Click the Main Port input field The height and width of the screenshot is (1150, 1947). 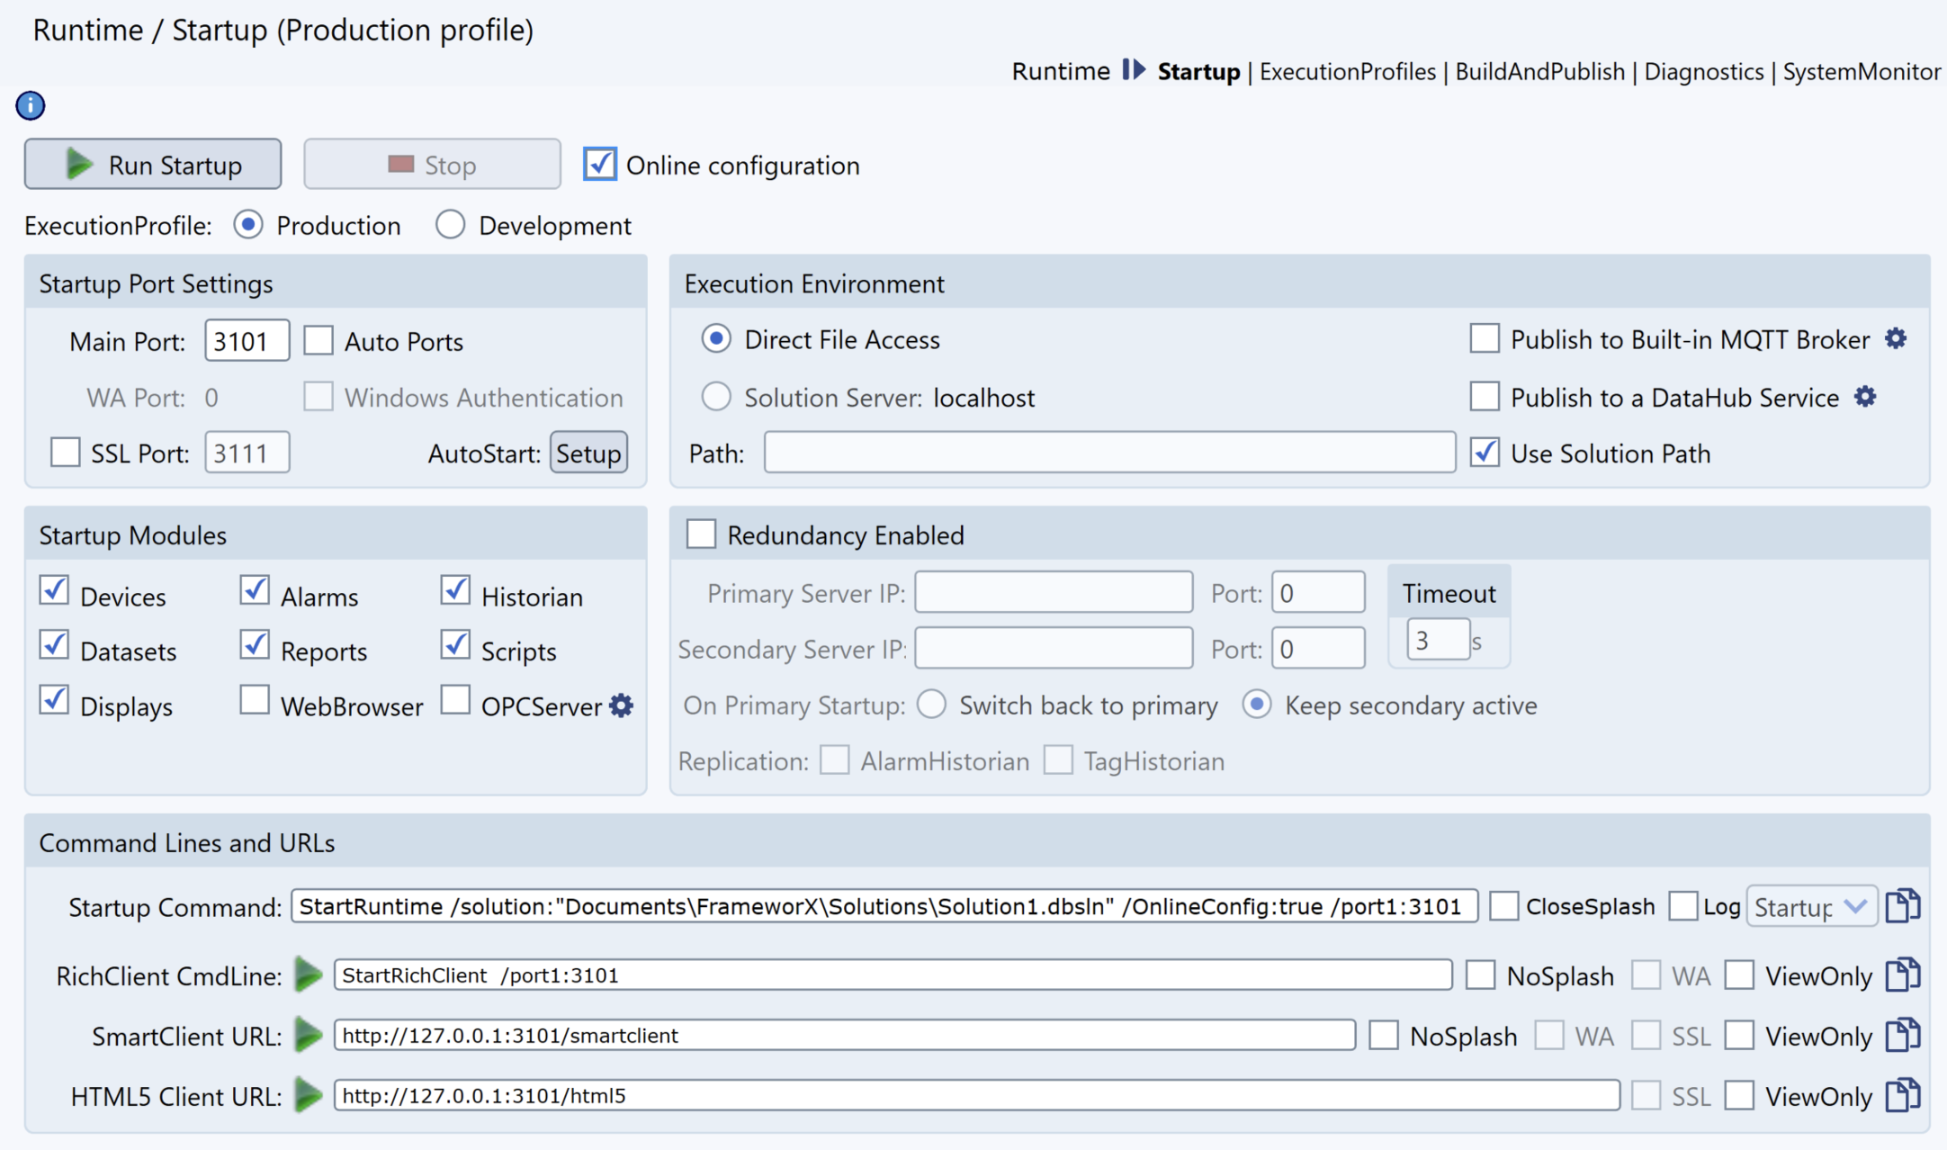[247, 341]
